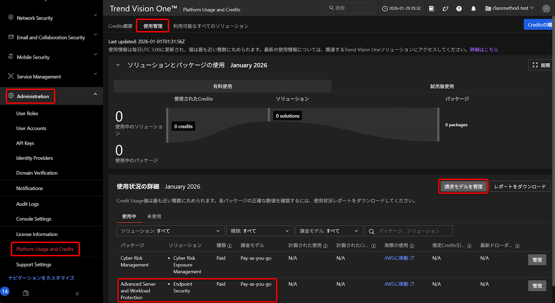
Task: Click the calendar icon at sidebar bottom
Action: click(26, 293)
